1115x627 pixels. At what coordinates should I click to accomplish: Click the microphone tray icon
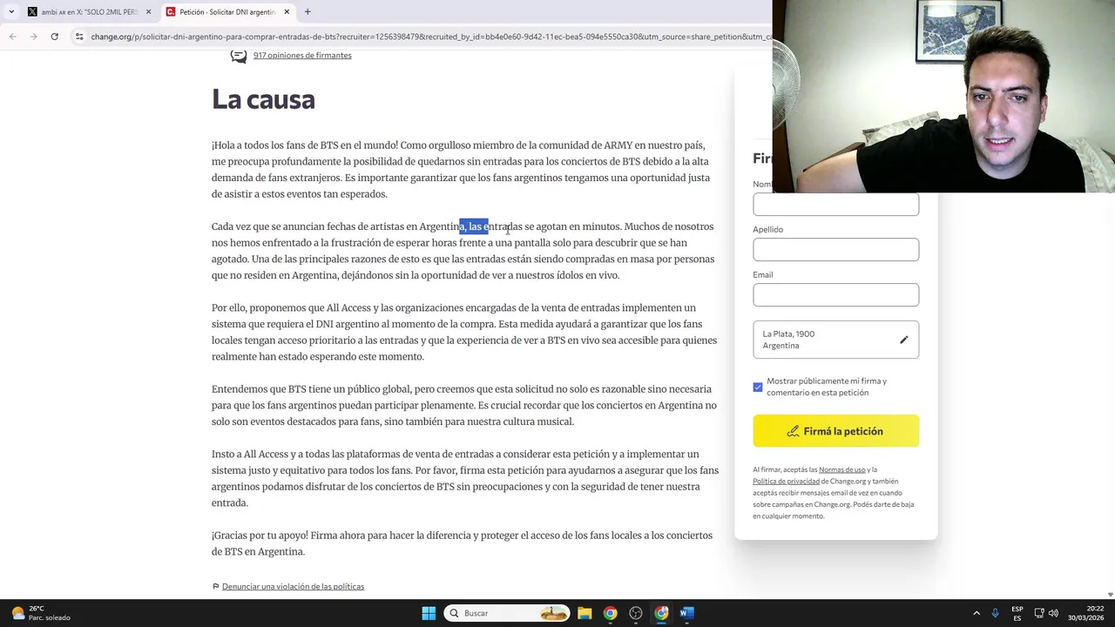point(995,613)
